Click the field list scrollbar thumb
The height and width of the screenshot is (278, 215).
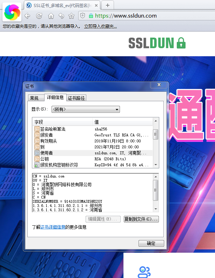tap(155, 134)
